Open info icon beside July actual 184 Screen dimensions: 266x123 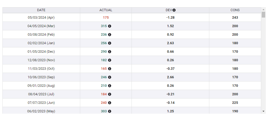[110, 94]
